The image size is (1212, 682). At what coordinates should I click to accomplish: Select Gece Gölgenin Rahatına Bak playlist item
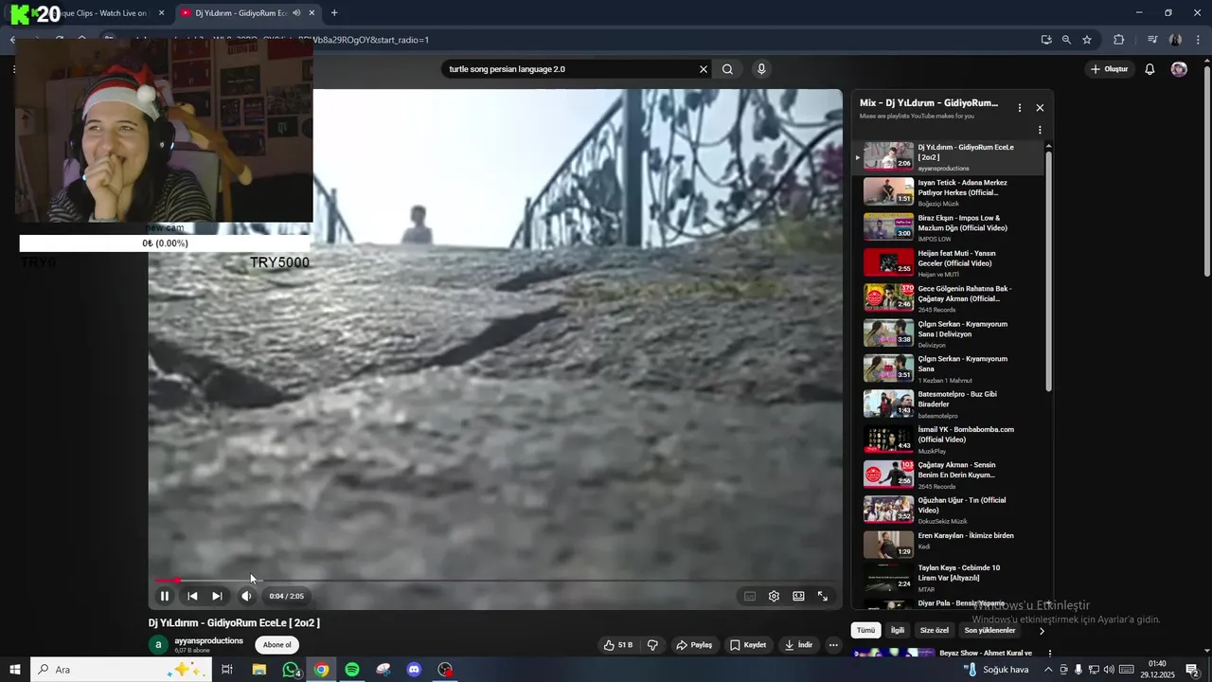[x=947, y=297]
